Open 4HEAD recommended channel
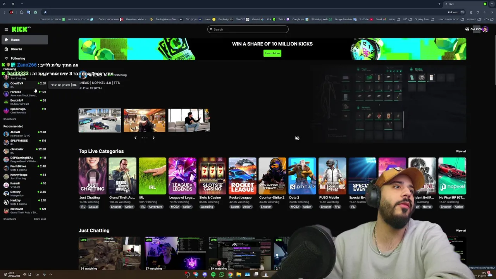This screenshot has width=496, height=279. point(24,134)
